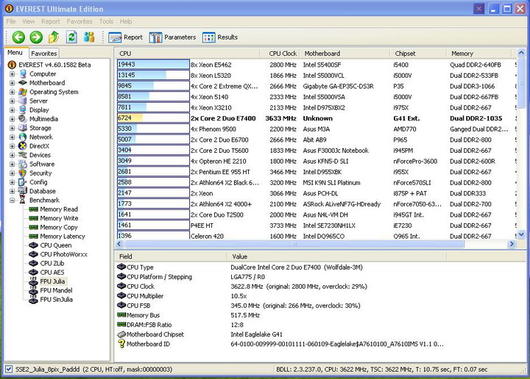Screen dimensions: 530x379
Task: Open the File menu
Action: [11, 21]
